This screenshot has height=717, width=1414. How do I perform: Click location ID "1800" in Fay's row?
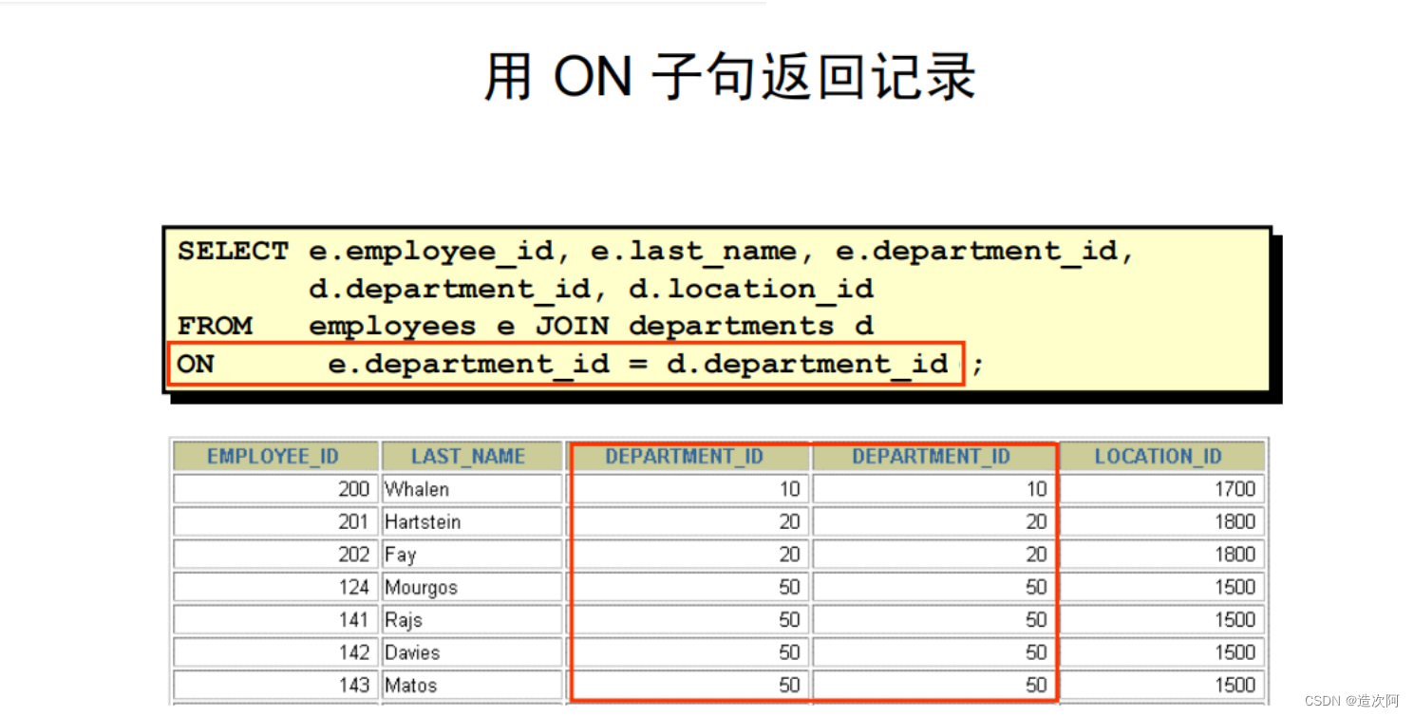point(1162,555)
